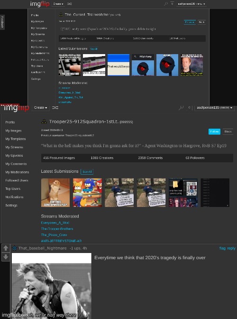Upvote That_baseball_Nightmare's comment
The image size is (237, 319).
point(6,248)
